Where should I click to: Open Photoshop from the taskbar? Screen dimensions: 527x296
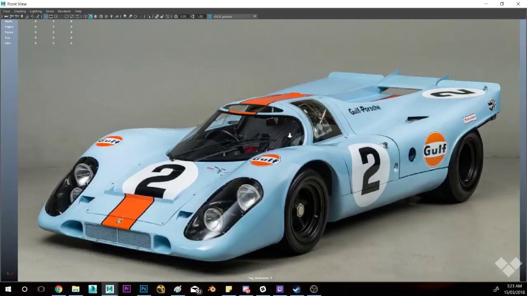tap(143, 289)
